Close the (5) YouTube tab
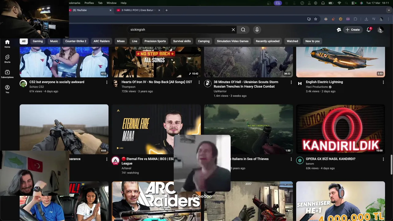 111,10
